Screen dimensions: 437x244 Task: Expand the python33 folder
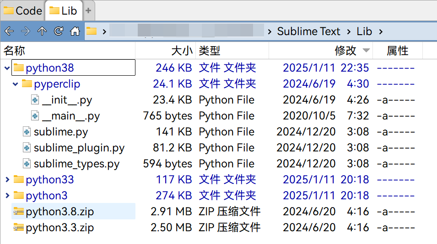point(7,180)
